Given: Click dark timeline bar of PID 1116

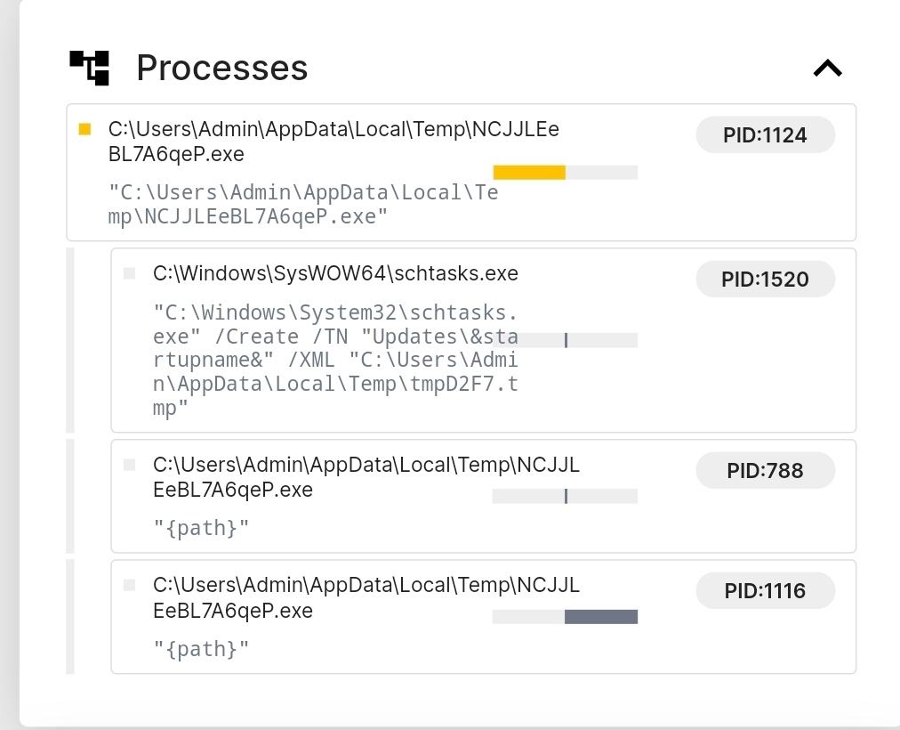Looking at the screenshot, I should point(601,617).
